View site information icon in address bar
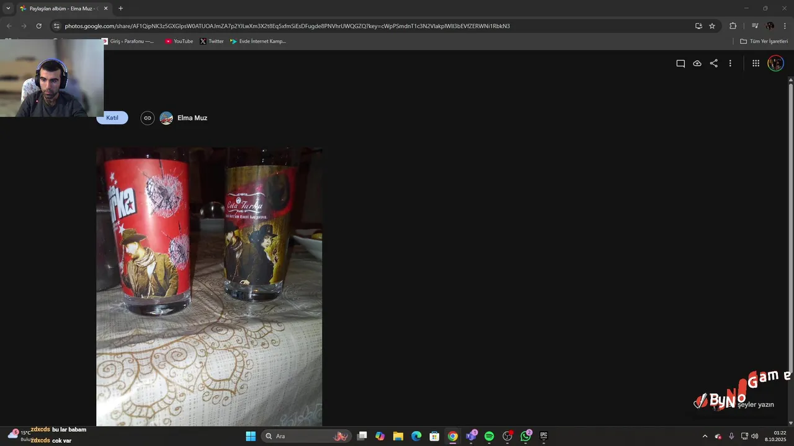Screen dimensions: 794x446 click(56, 26)
